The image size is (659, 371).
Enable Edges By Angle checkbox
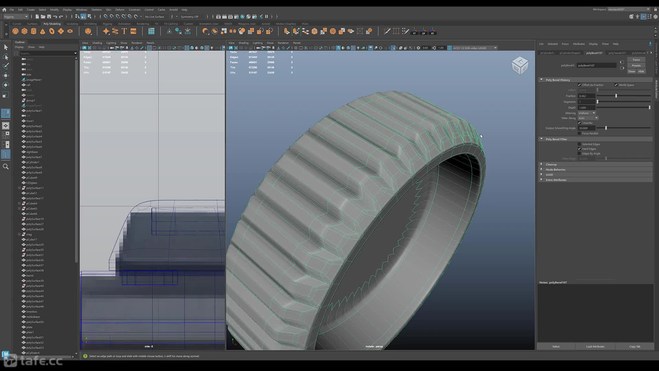coord(579,154)
